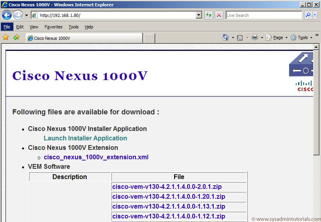Click the RSS Feeds icon
This screenshot has width=321, height=222.
pos(240,38)
